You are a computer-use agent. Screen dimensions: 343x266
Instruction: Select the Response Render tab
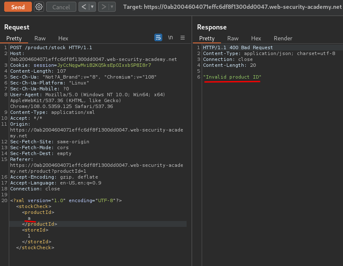click(283, 38)
